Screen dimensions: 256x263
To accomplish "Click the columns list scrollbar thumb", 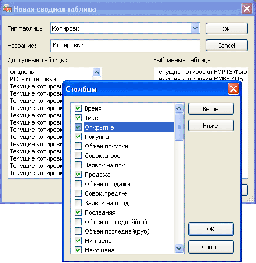I will click(179, 127).
